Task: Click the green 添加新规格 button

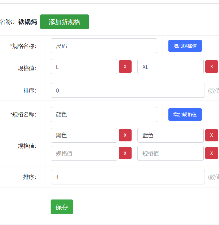Action: 64,22
